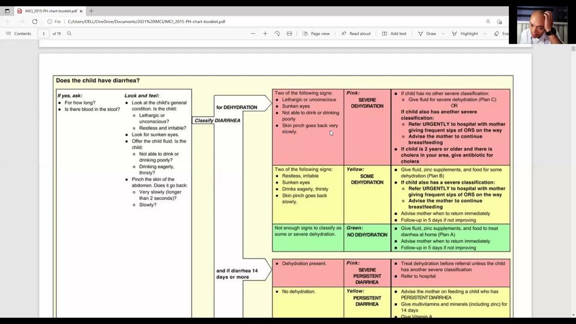The width and height of the screenshot is (576, 324).
Task: Open a new browser tab
Action: pos(91,11)
